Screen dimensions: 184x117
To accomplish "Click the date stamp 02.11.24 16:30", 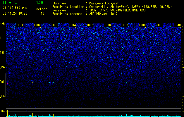I will 15,13.
